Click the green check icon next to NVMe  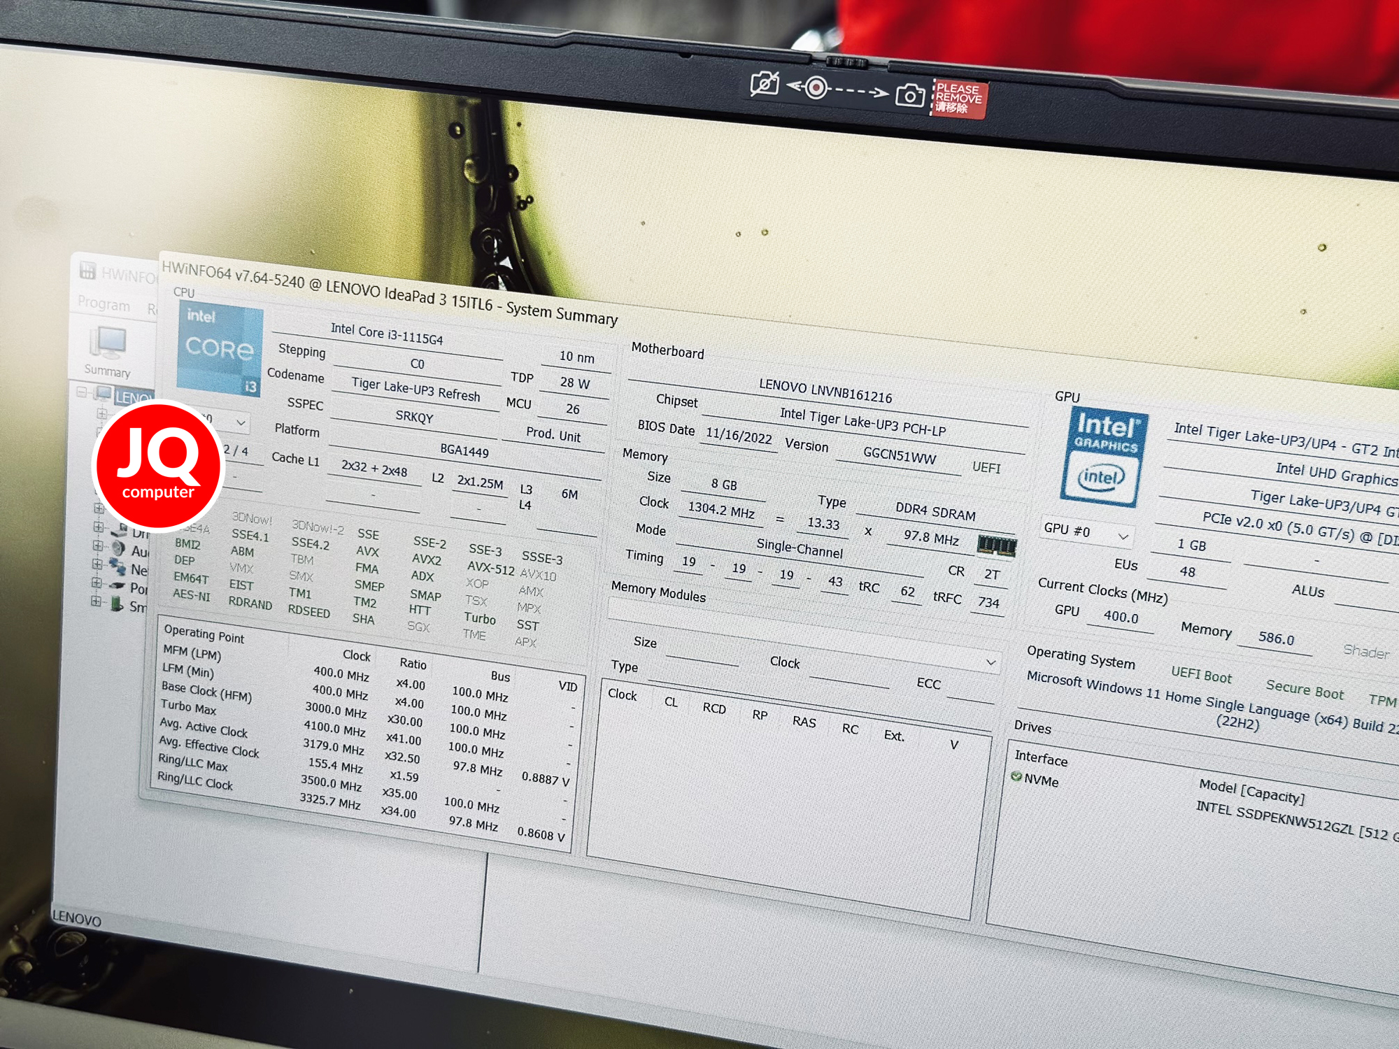point(1016,776)
